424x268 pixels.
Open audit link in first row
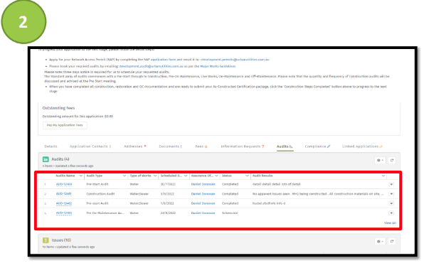[64, 184]
